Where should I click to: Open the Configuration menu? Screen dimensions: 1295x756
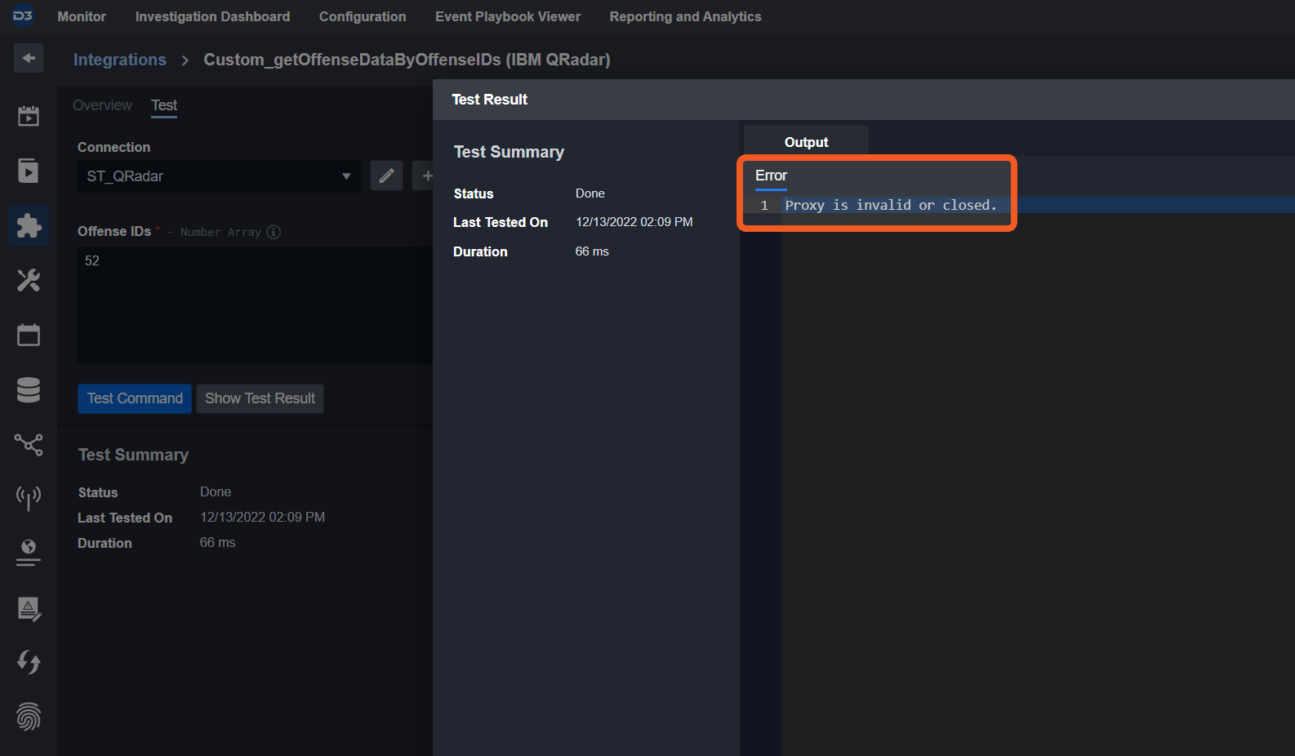click(363, 16)
